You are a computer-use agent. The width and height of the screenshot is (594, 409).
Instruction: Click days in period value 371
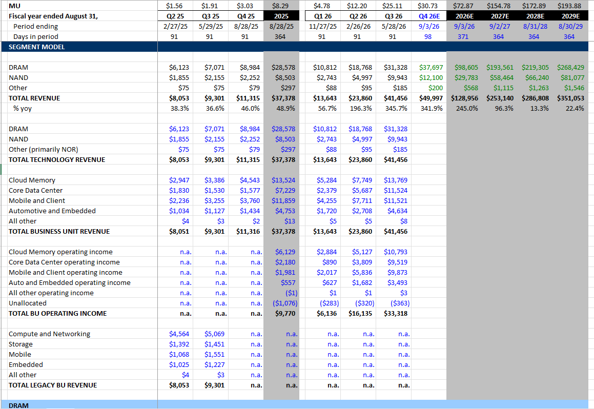463,37
